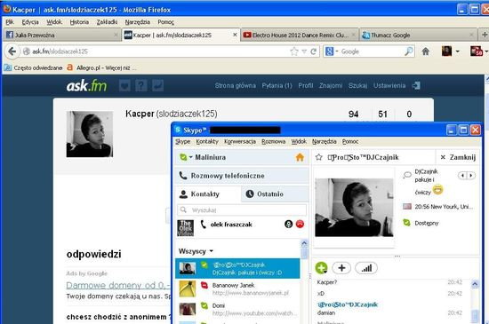Open the Maliniura status dropdown
The width and height of the screenshot is (489, 324).
point(186,157)
